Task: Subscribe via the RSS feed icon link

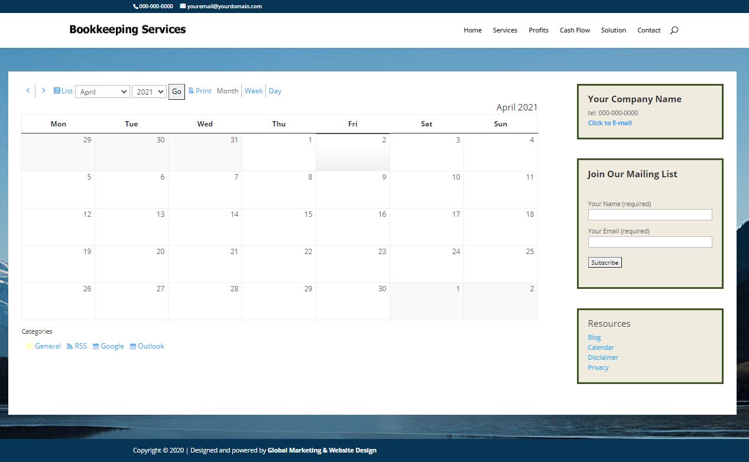Action: 77,346
